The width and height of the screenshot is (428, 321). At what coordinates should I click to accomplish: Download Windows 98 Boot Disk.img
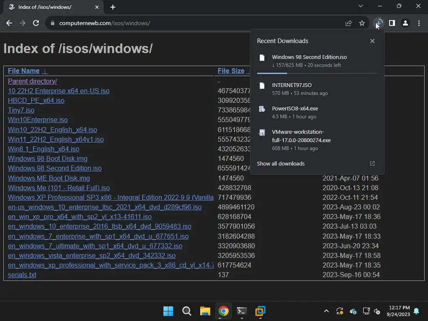click(48, 158)
